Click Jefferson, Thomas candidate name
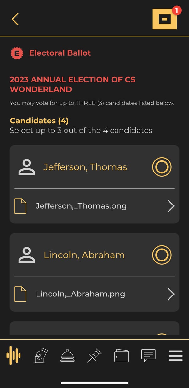 point(85,167)
